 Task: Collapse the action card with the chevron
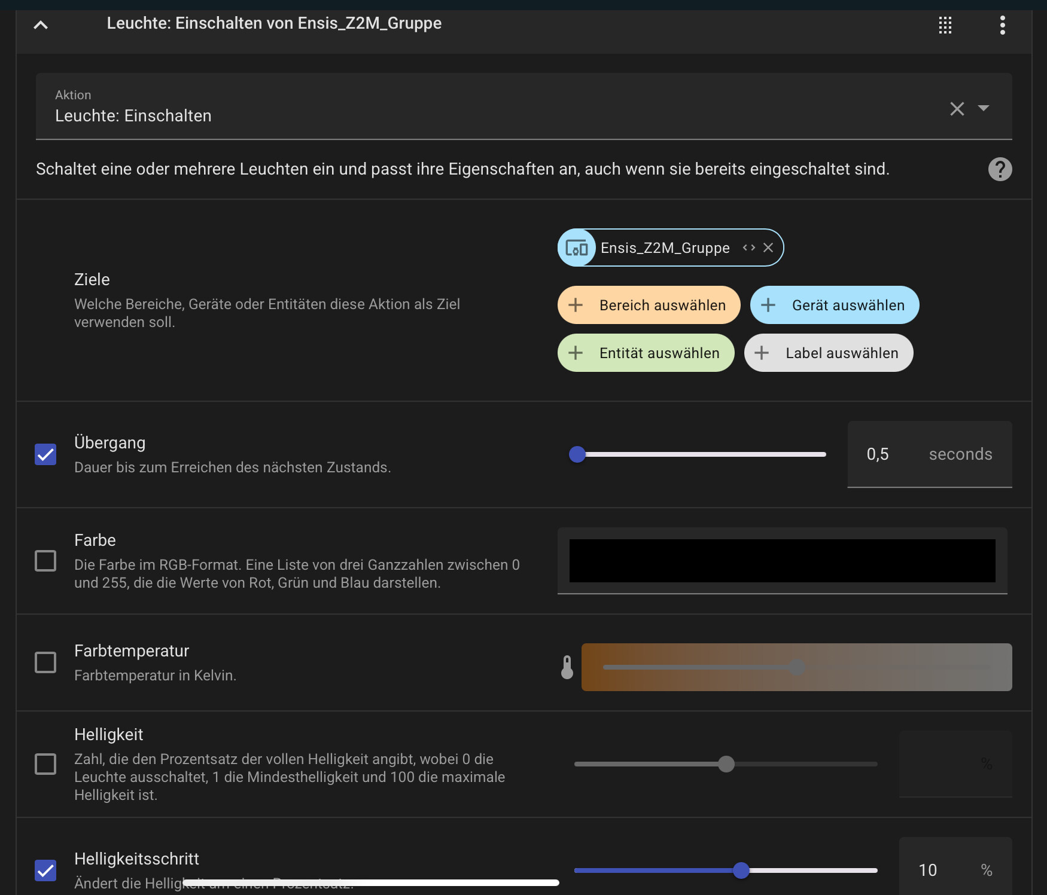coord(41,25)
